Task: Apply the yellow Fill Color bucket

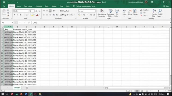Action: 32,15
